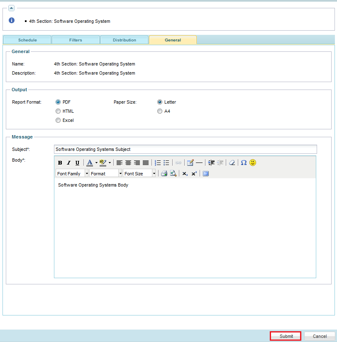Open the Omega special character picker
The image size is (337, 342).
(x=244, y=163)
